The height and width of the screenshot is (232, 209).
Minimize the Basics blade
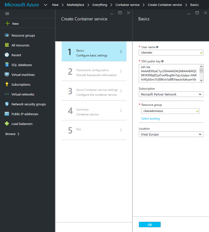(189, 14)
